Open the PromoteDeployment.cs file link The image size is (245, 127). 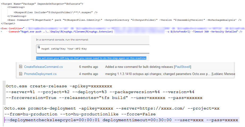40,74
